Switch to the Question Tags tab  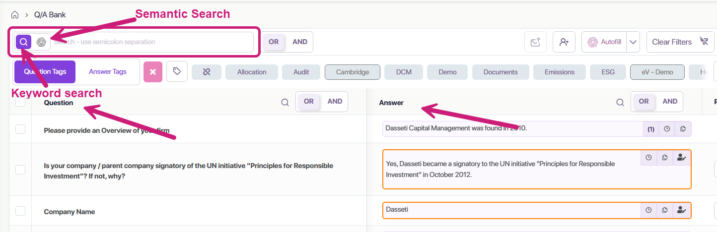tap(45, 72)
